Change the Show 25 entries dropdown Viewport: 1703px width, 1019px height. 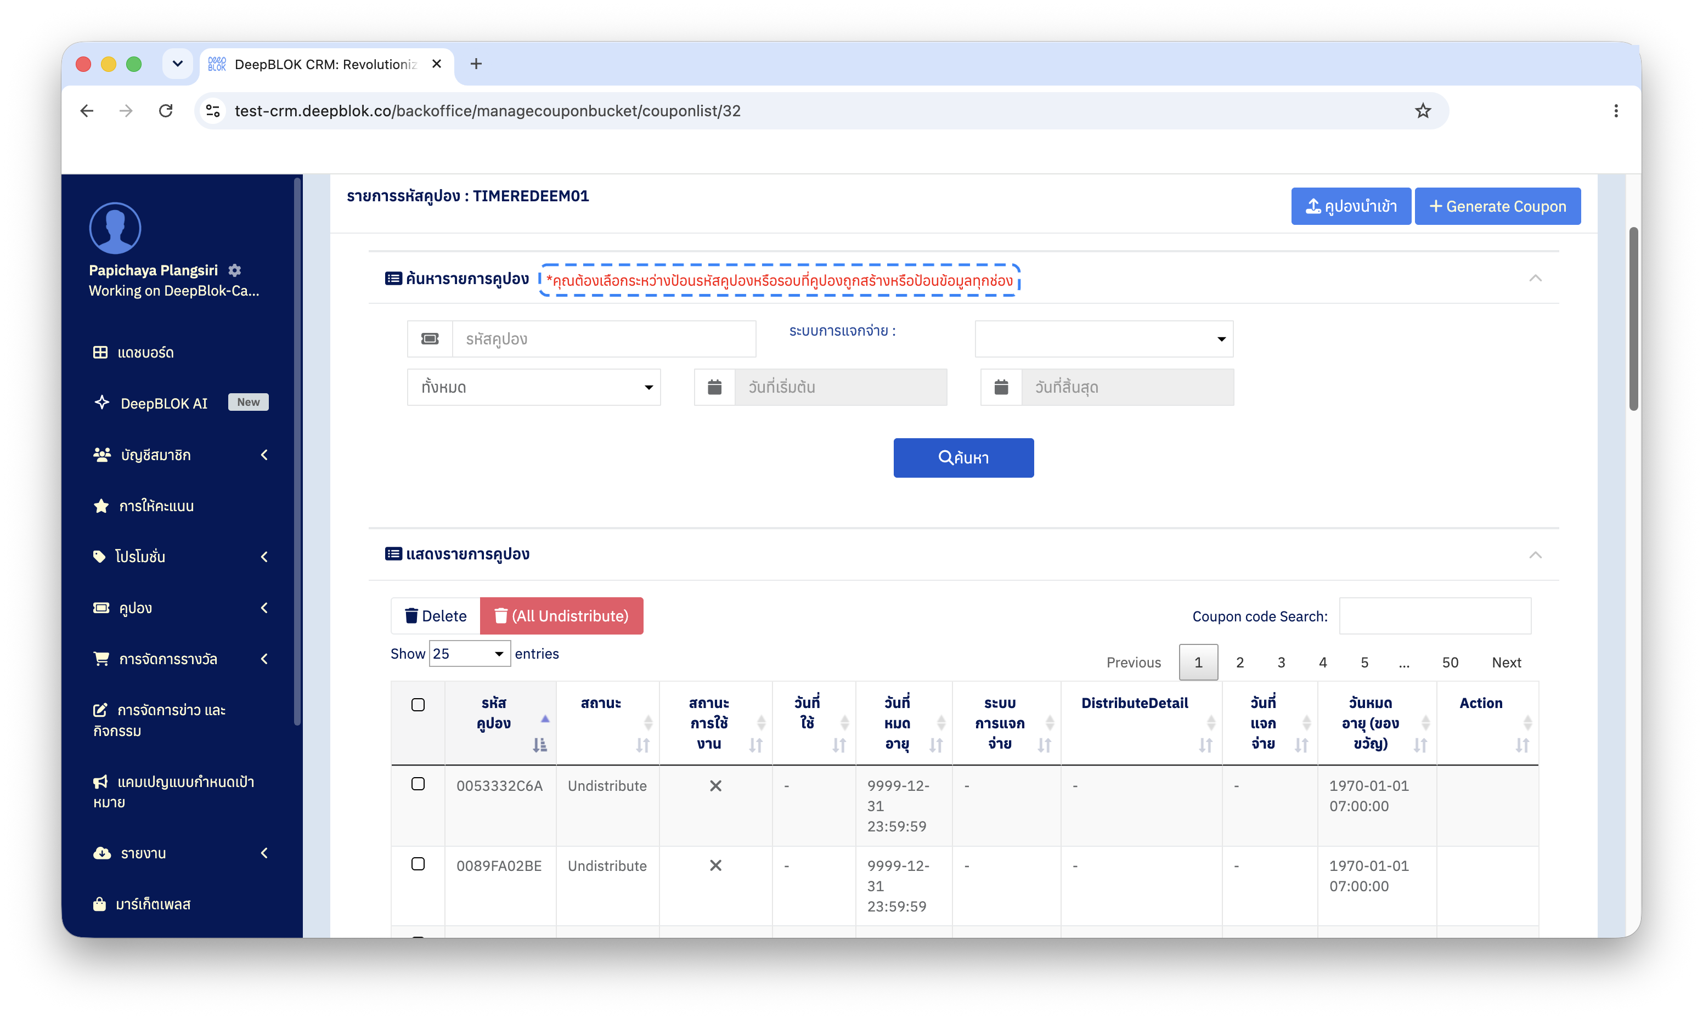[470, 654]
